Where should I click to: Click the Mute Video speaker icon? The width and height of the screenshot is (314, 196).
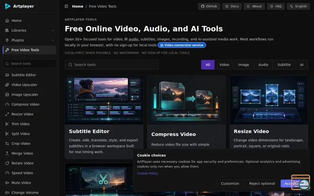(x=7, y=183)
